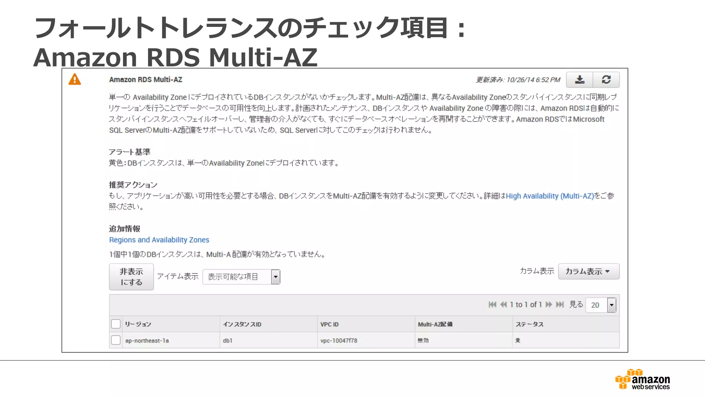Image resolution: width=705 pixels, height=397 pixels.
Task: Check the ap-northeast-1a row checkbox
Action: 116,340
